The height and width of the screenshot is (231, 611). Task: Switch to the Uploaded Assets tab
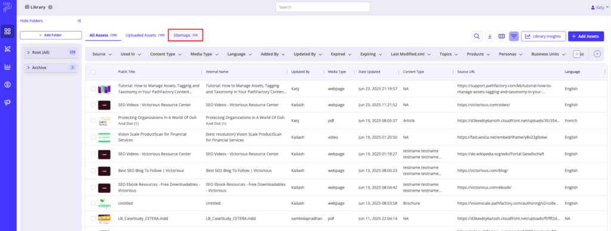146,35
